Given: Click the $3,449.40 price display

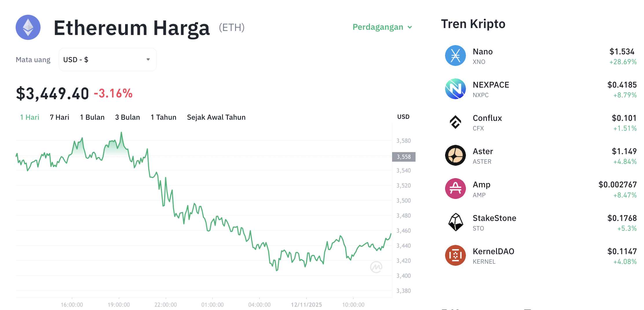Looking at the screenshot, I should tap(53, 93).
